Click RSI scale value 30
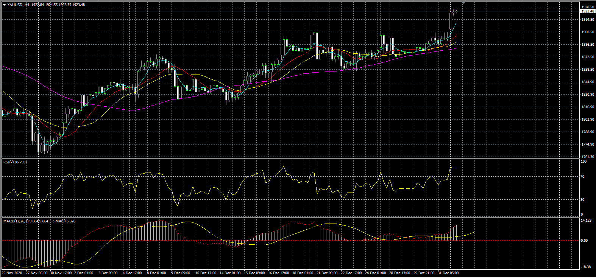596x278 pixels. (x=583, y=199)
